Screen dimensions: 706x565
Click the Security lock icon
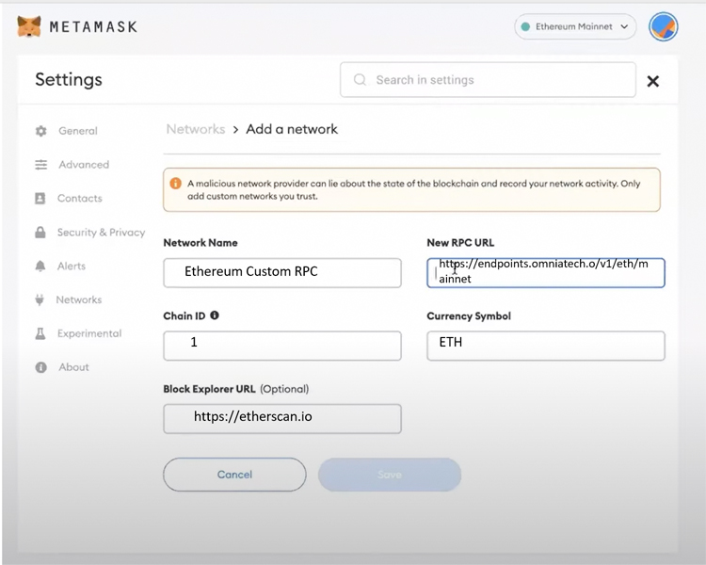(40, 232)
